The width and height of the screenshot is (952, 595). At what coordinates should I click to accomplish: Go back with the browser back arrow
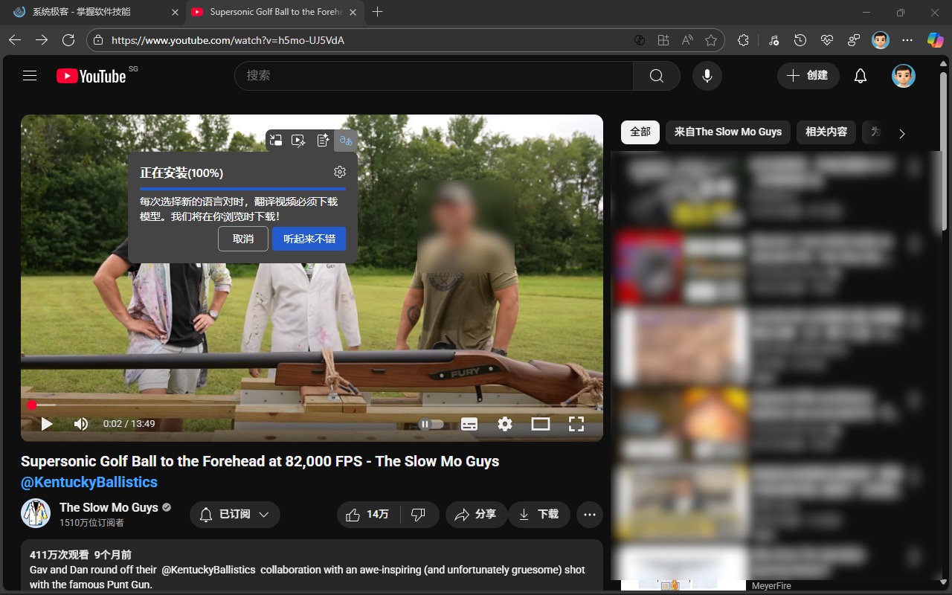tap(15, 40)
